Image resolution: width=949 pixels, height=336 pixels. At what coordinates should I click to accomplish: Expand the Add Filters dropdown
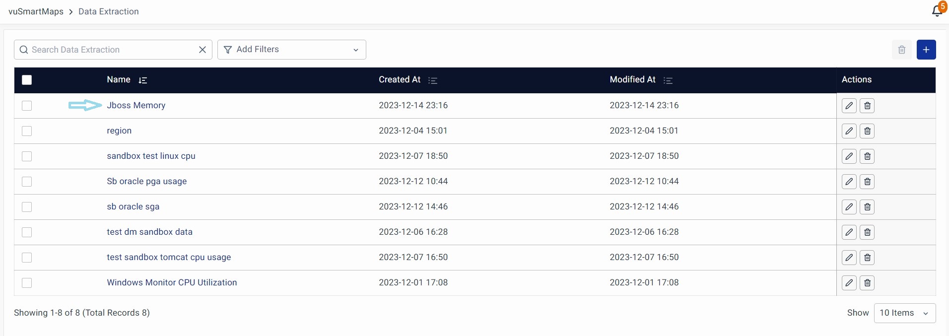pyautogui.click(x=291, y=50)
